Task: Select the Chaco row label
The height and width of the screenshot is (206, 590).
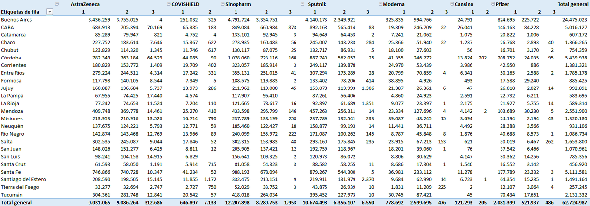Action: pos(8,43)
